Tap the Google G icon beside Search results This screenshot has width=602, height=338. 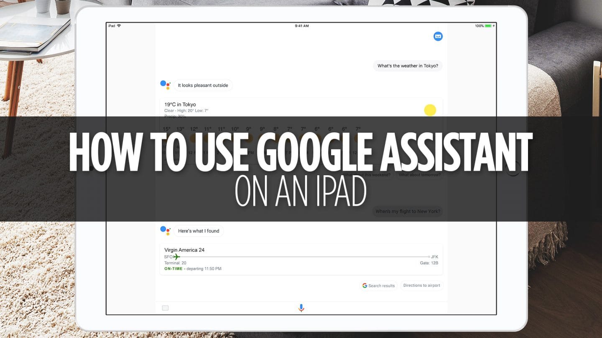tap(364, 285)
